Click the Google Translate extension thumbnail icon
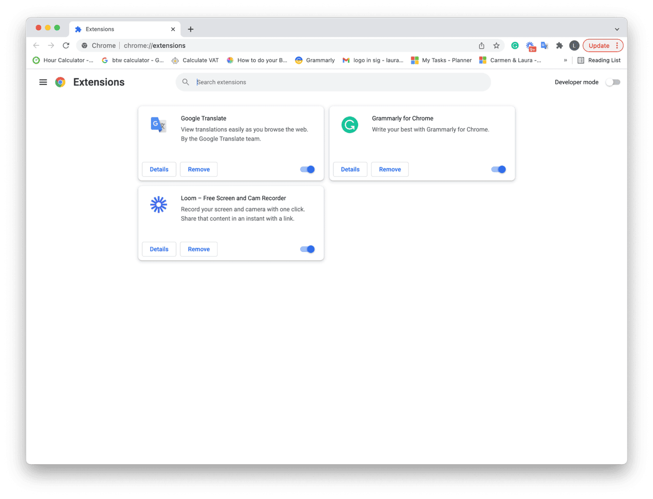This screenshot has height=499, width=653. click(158, 125)
